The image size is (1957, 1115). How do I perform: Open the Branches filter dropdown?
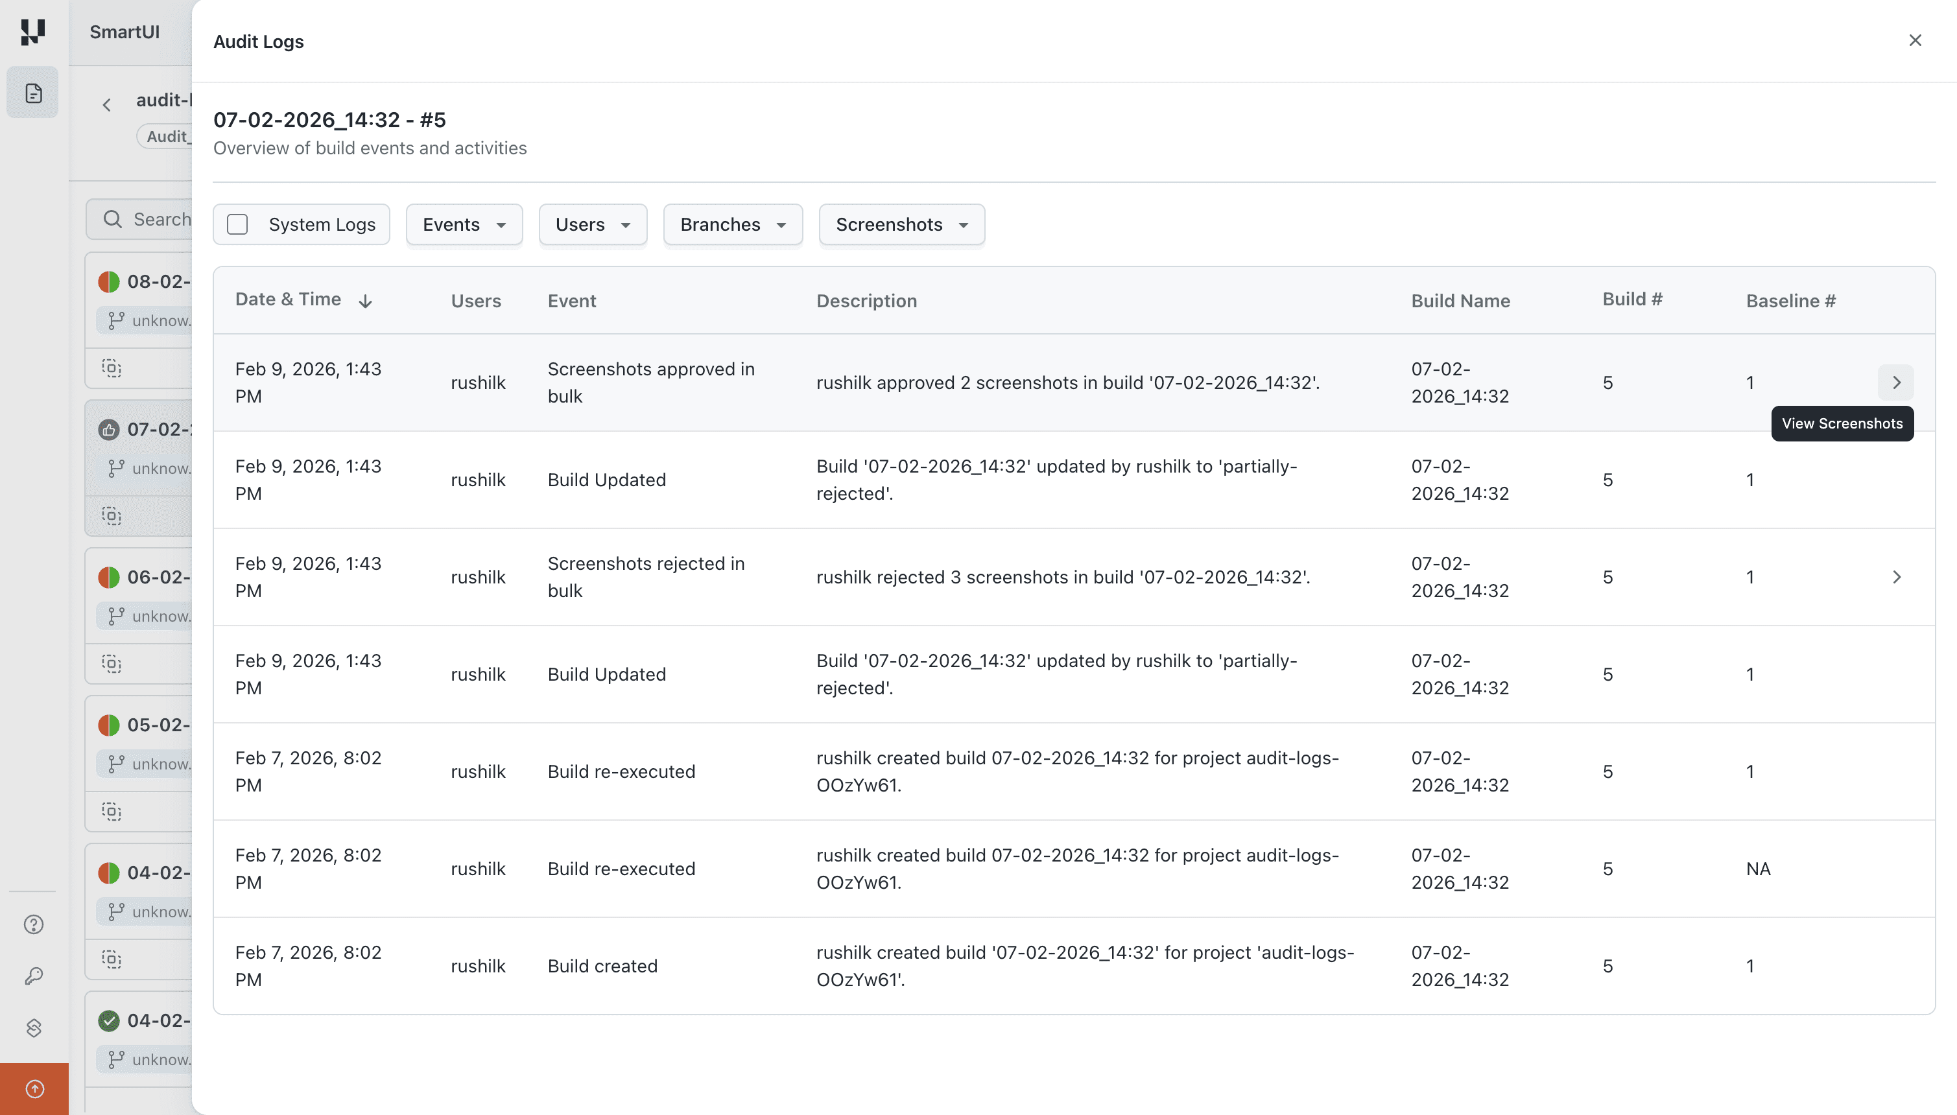[x=731, y=224]
